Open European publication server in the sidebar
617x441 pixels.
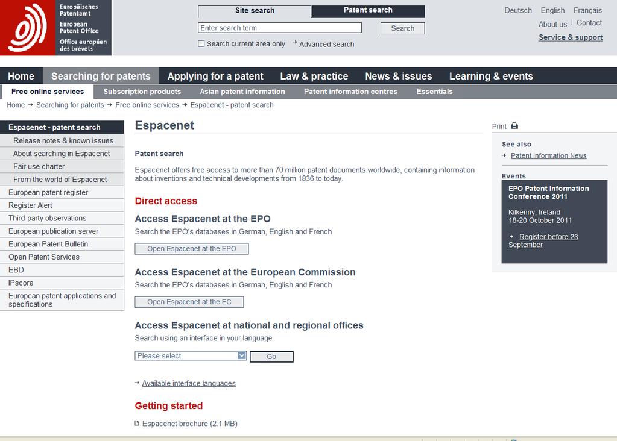pos(62,231)
